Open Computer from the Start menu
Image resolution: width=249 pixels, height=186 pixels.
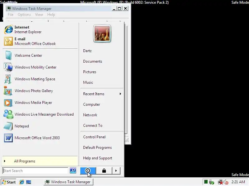point(102,104)
